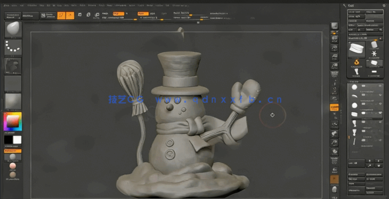The width and height of the screenshot is (389, 199).
Task: Toggle the orange XYZ rotation button
Action: coord(334,107)
